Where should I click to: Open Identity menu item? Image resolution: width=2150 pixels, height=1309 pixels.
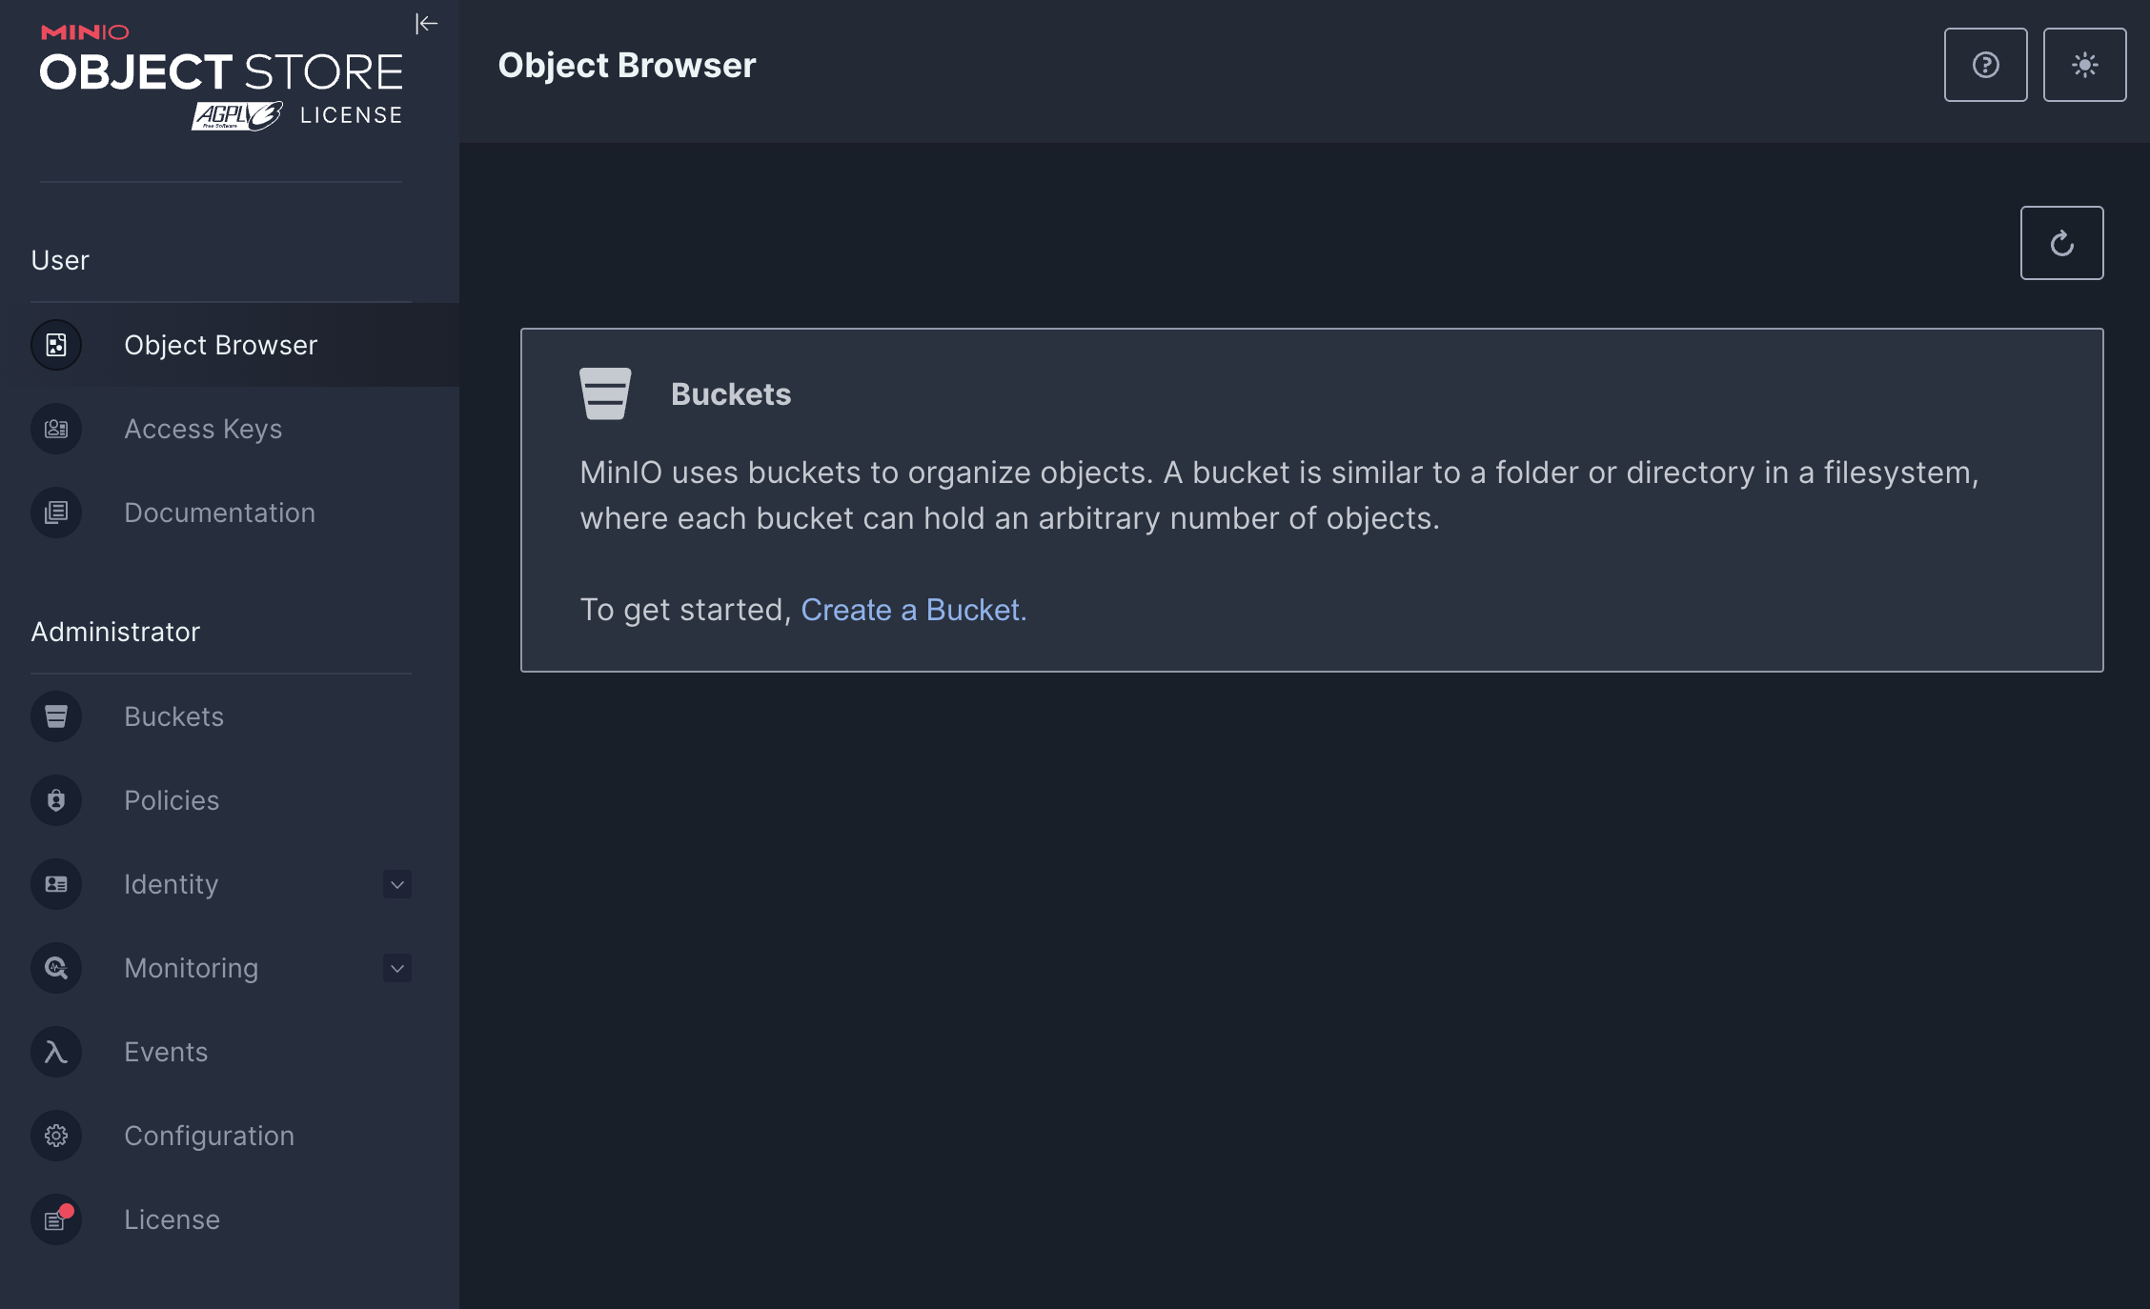point(172,884)
